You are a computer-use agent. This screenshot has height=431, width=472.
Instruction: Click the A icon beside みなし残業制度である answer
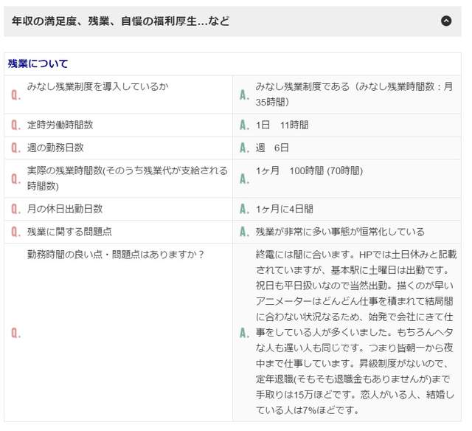coord(243,95)
